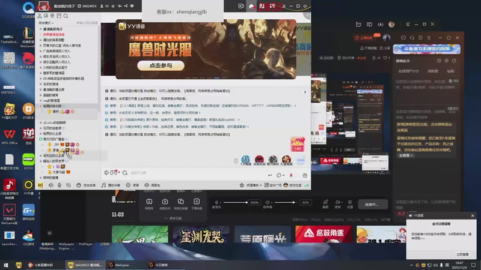This screenshot has height=270, width=481.
Task: Collapse the 糖贝贝的广播室 channel node
Action: [40, 139]
